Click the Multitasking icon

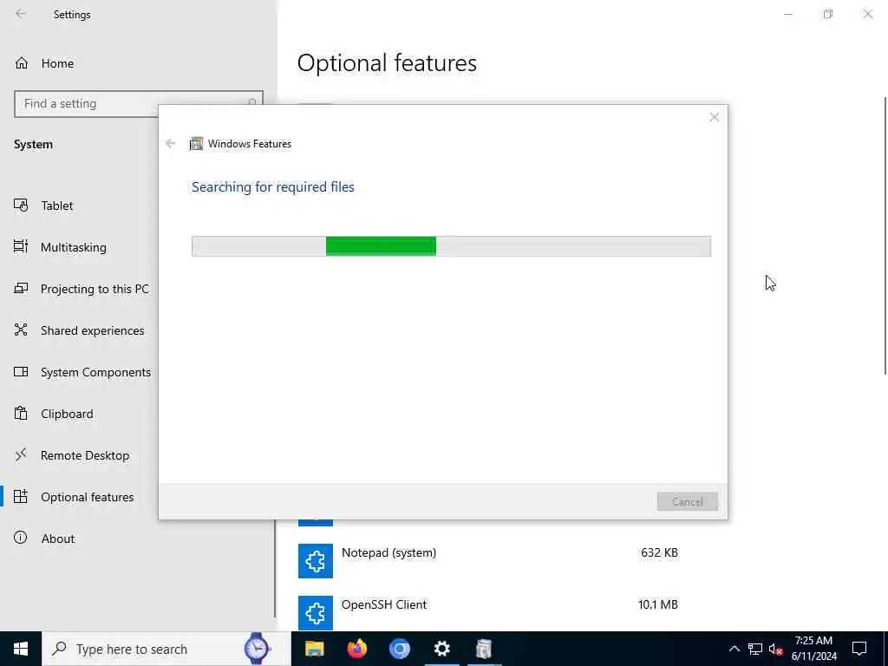coord(21,246)
